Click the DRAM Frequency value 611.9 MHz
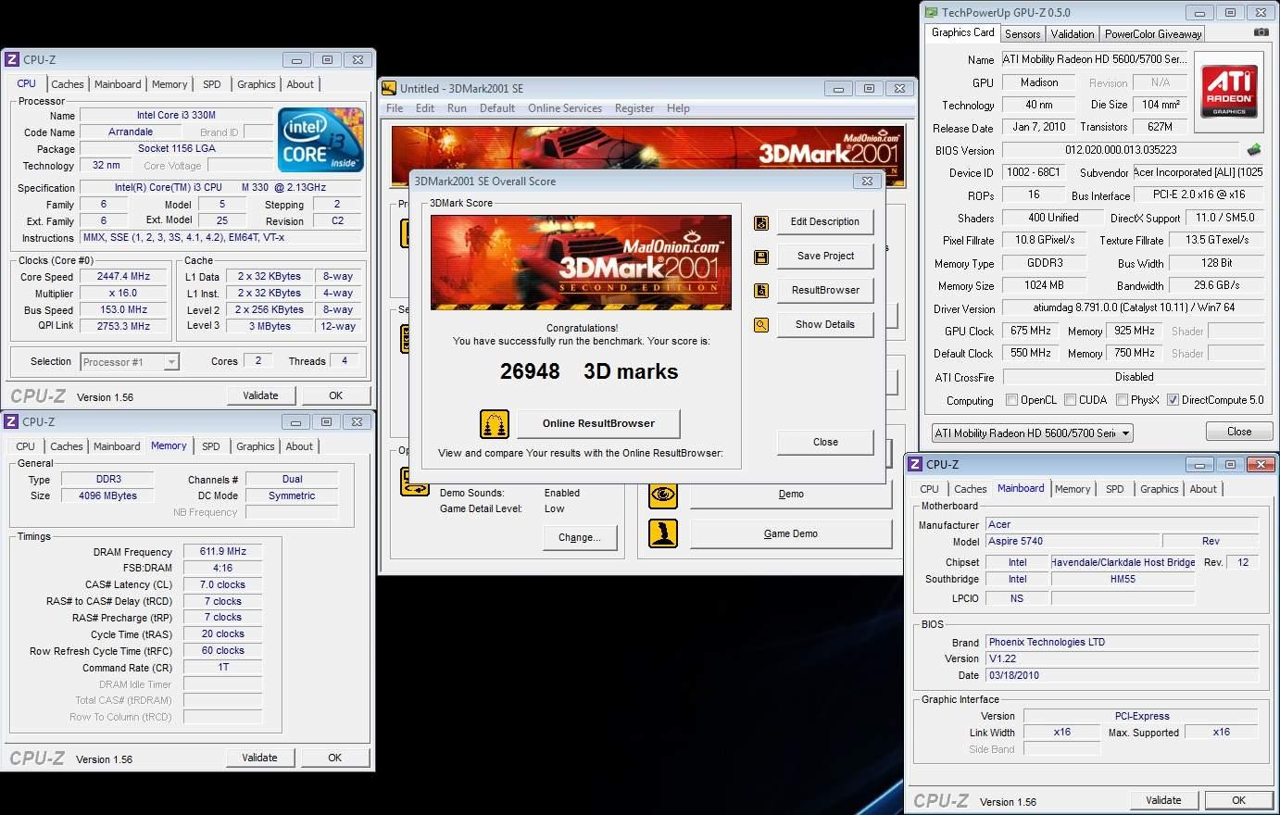Viewport: 1280px width, 815px height. pos(223,552)
